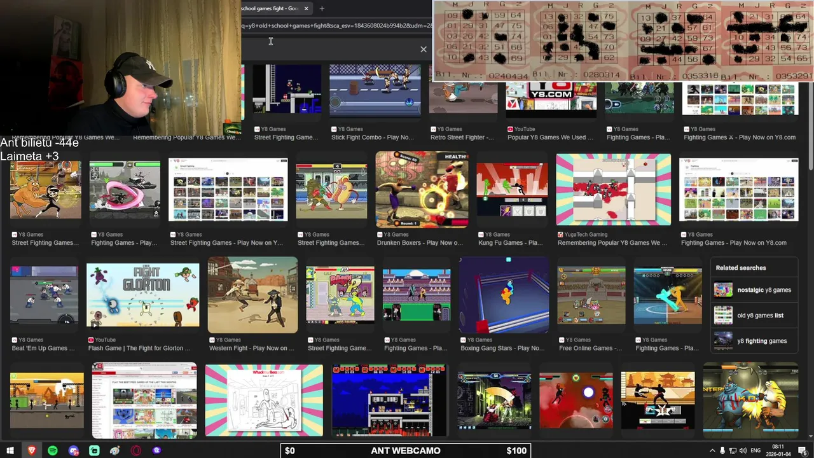Open the blue monster versus yellow fighter thumbnail
The width and height of the screenshot is (814, 458).
[751, 401]
